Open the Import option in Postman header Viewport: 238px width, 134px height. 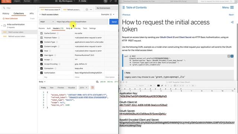17,1
